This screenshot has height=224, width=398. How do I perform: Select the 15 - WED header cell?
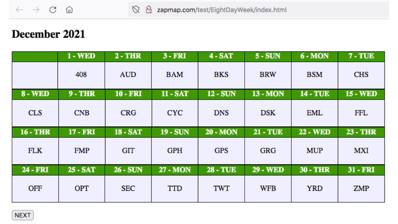coord(361,94)
